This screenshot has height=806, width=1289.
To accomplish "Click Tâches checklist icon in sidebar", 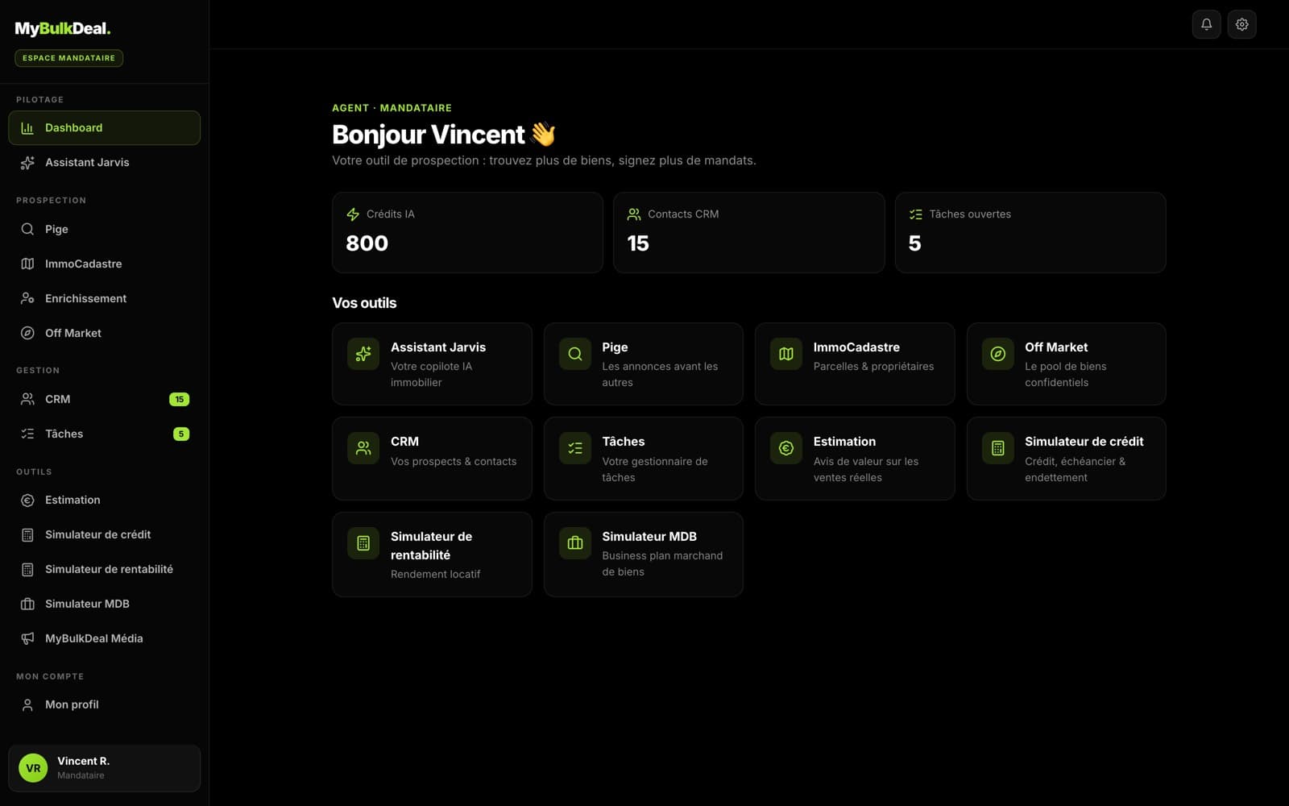I will coord(27,434).
